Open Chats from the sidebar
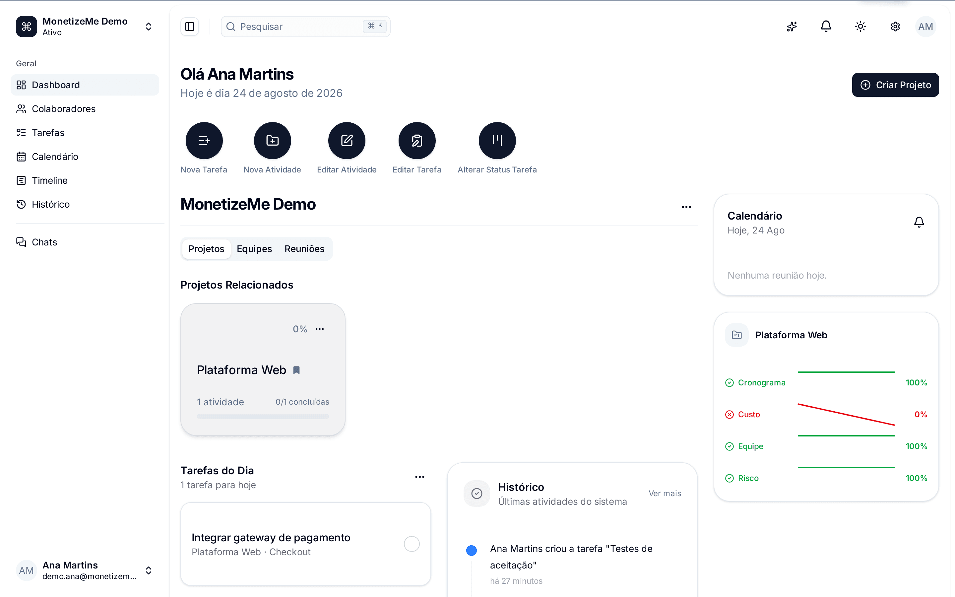Image resolution: width=955 pixels, height=597 pixels. tap(85, 242)
